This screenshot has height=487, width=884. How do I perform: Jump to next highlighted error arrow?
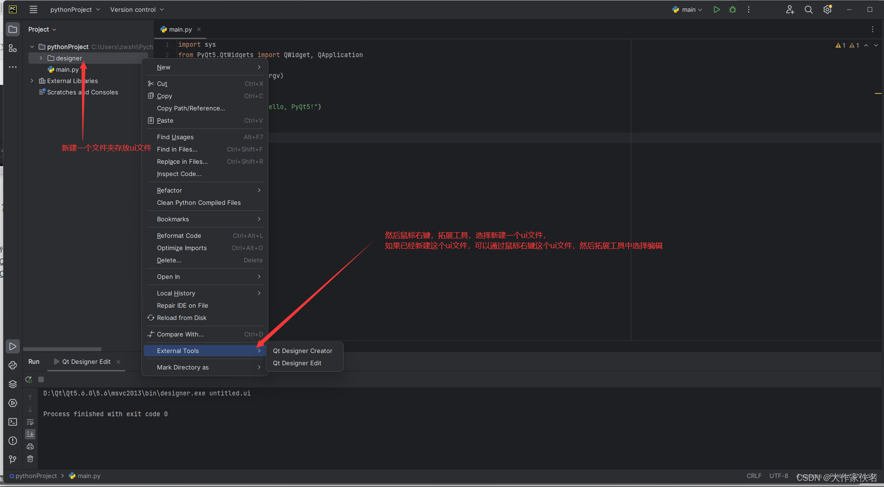click(876, 45)
